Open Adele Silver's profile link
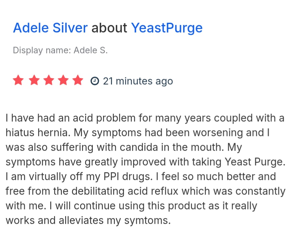This screenshot has height=232, width=290. 50,28
